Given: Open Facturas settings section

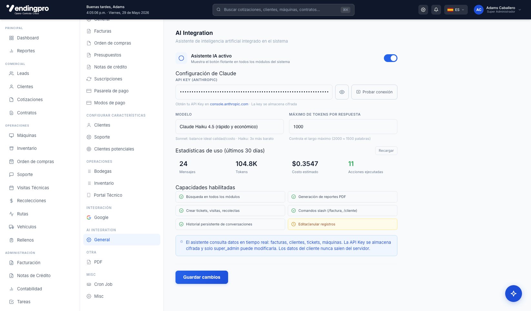Looking at the screenshot, I should [122, 31].
